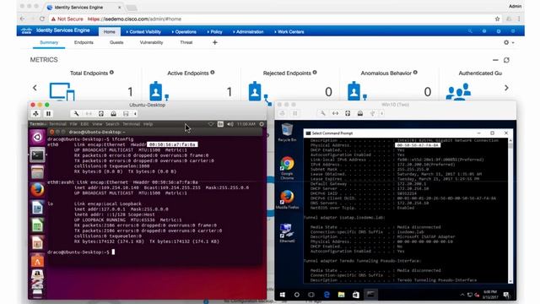The image size is (540, 304).
Task: Bookmark this page with the star icon
Action: (x=497, y=19)
